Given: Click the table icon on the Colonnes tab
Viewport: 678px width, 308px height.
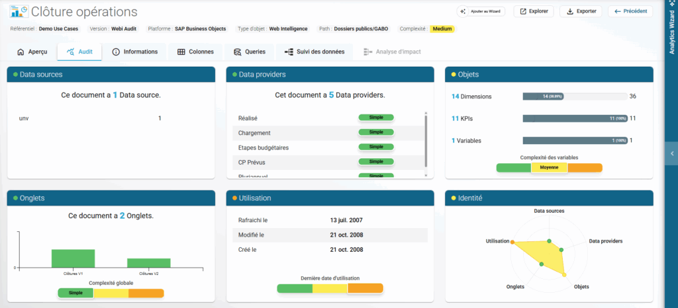Looking at the screenshot, I should click(x=181, y=52).
